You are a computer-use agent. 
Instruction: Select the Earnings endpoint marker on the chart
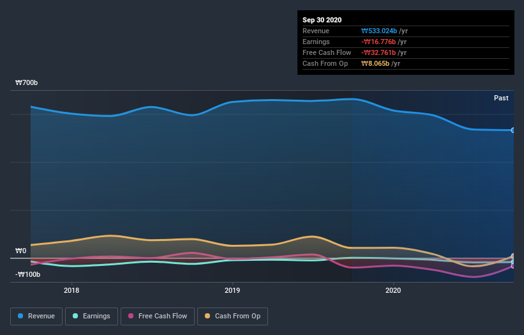click(x=513, y=261)
